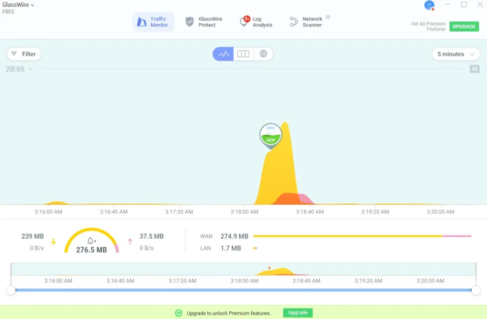Image resolution: width=487 pixels, height=319 pixels.
Task: Click the Upgrade to unlock Premium features text
Action: tap(229, 313)
